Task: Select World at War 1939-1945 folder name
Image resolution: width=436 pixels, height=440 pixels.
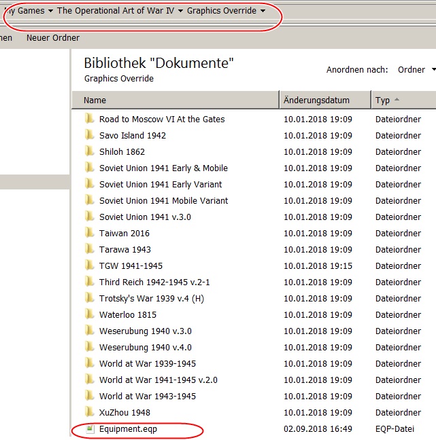Action: 148,363
